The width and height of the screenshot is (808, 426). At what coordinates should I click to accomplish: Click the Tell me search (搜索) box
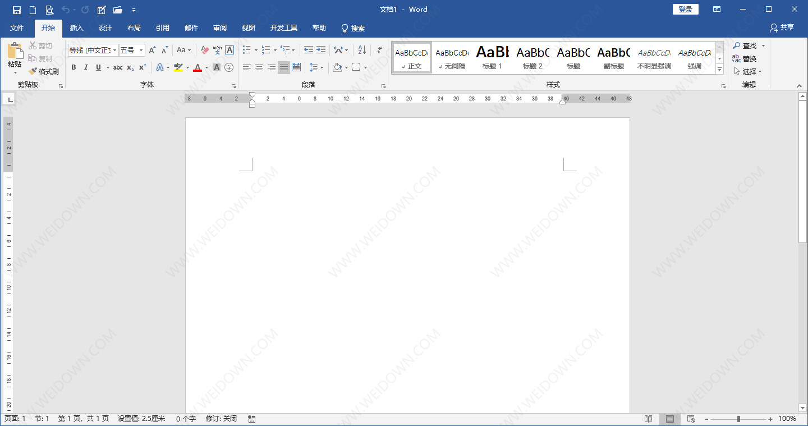[x=353, y=28]
